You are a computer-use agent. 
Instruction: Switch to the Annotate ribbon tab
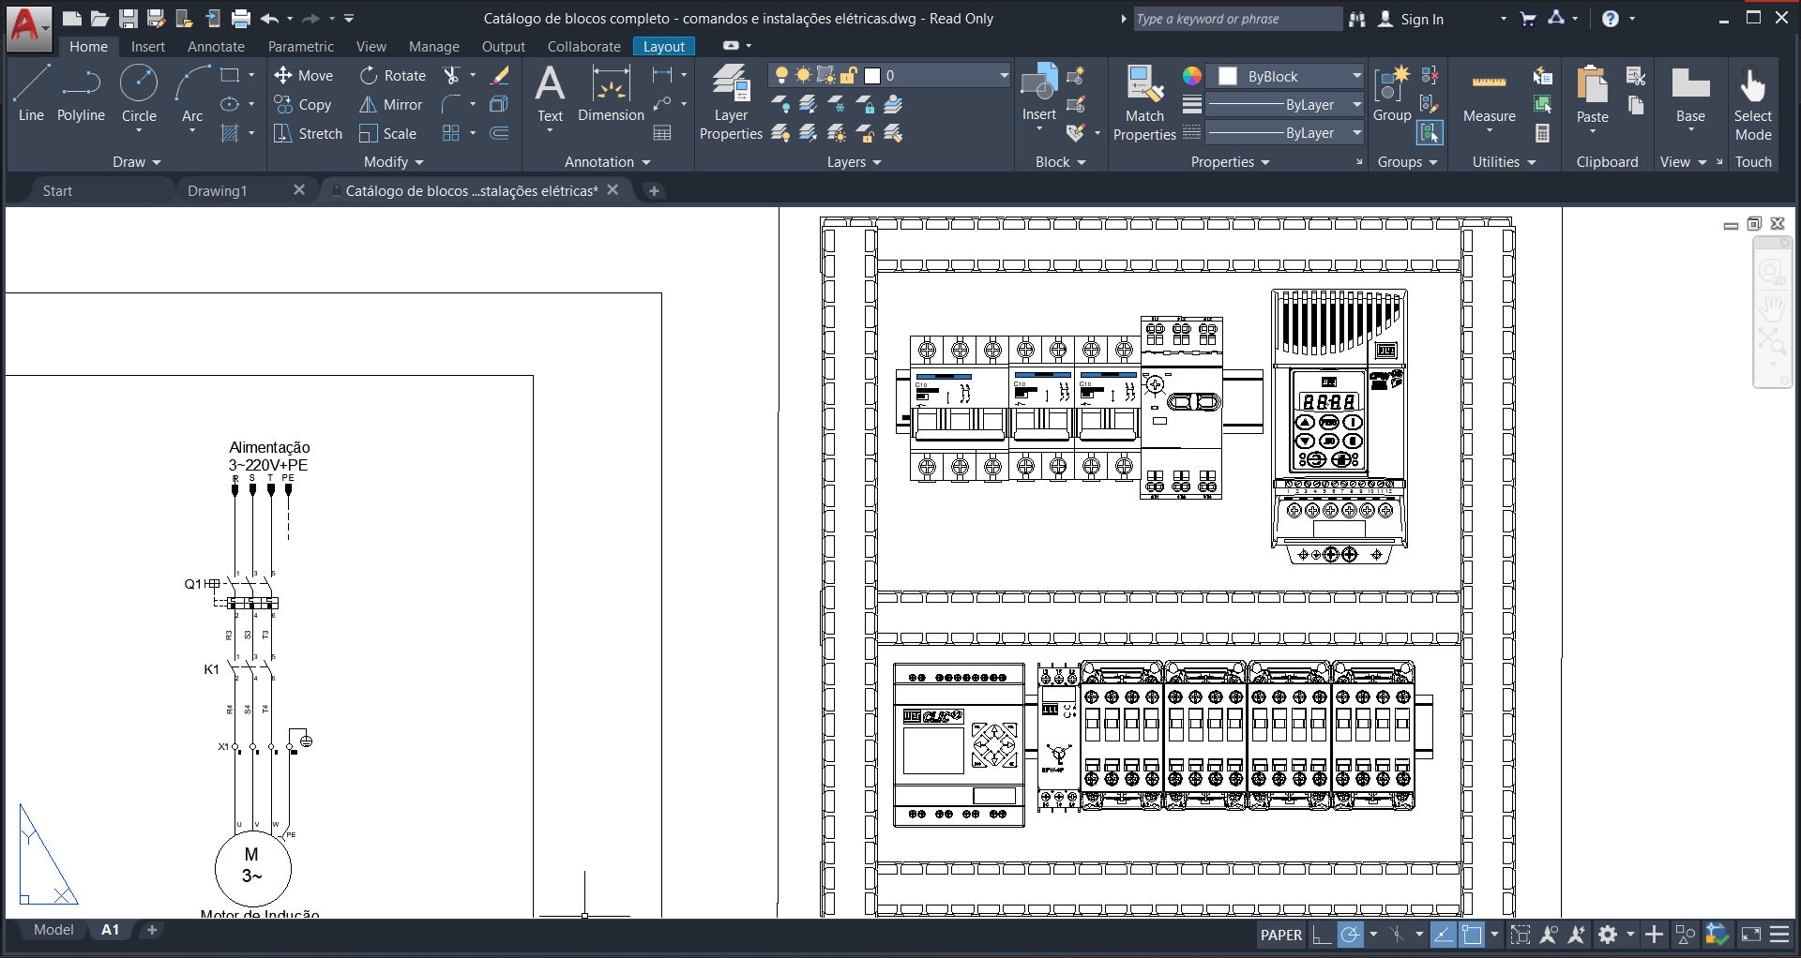coord(215,46)
